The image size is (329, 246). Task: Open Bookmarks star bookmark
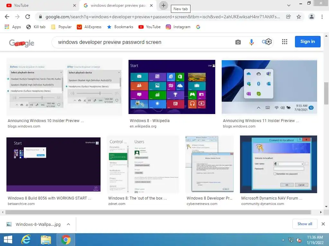(120, 27)
